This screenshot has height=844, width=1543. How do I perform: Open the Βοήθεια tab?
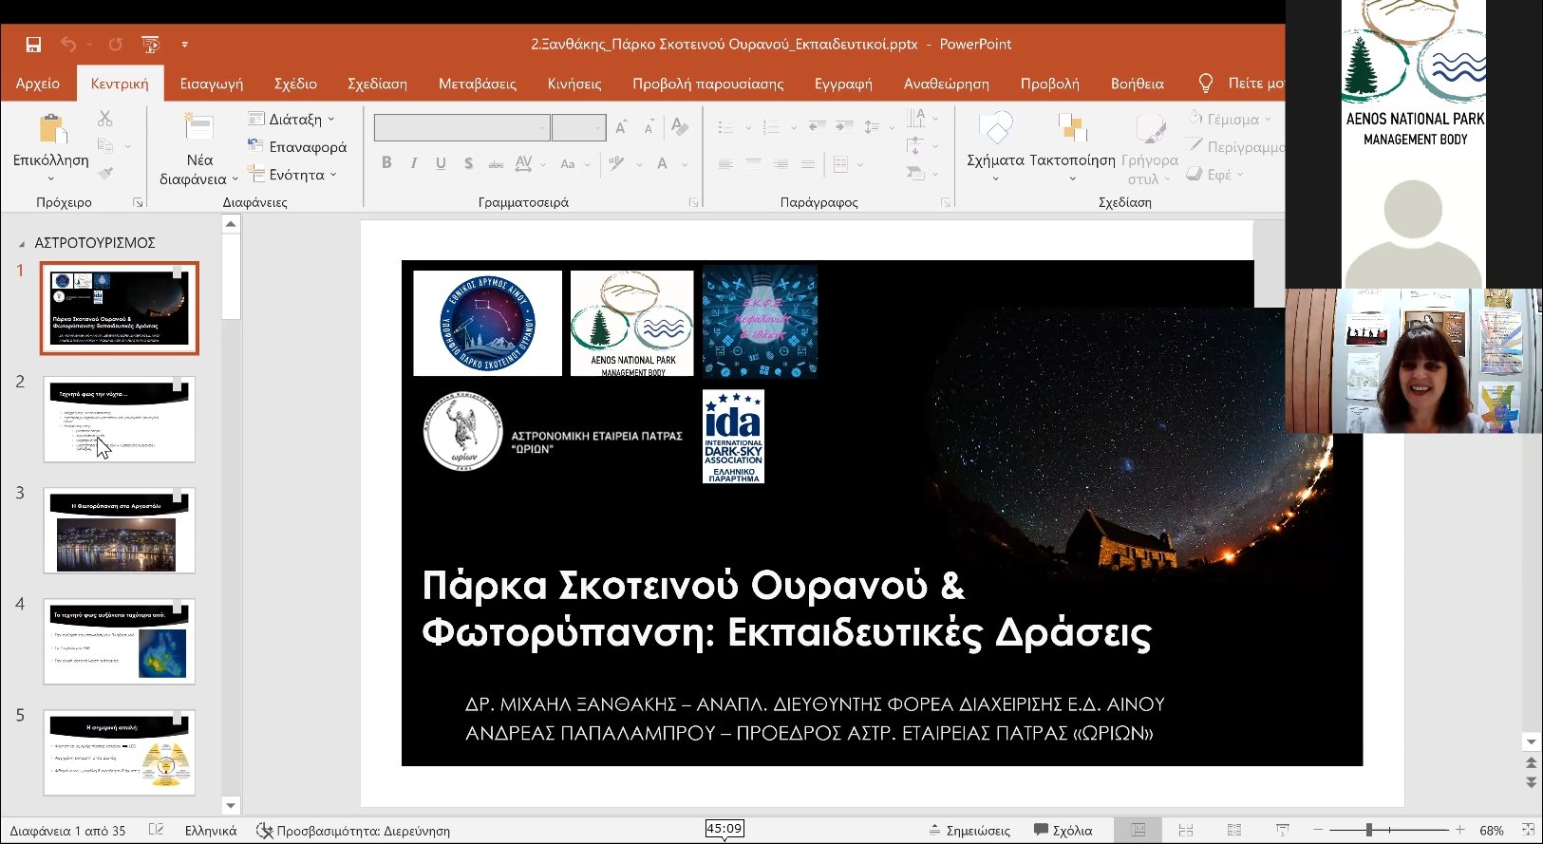point(1138,84)
